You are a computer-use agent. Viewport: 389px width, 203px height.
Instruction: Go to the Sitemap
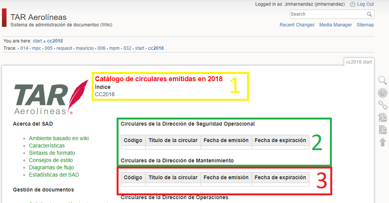point(365,25)
